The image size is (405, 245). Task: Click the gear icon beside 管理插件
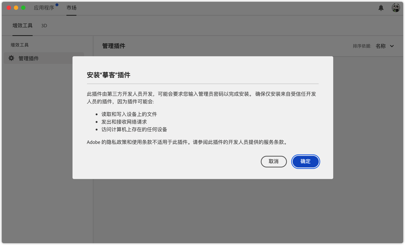11,58
